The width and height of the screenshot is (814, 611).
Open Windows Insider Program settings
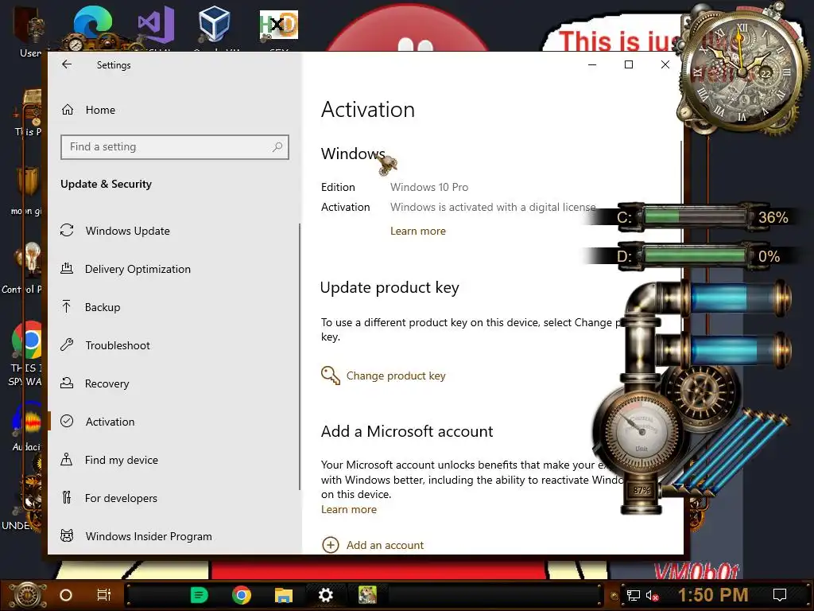[149, 536]
